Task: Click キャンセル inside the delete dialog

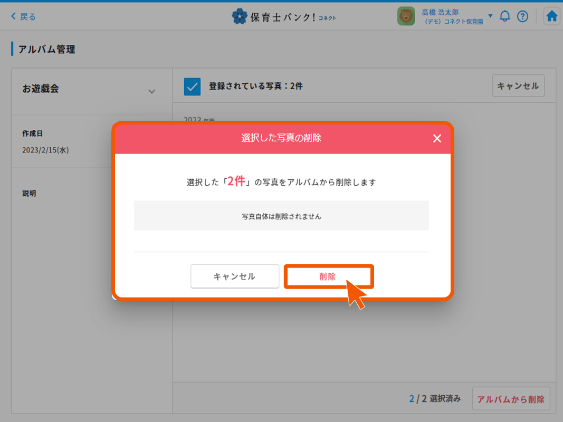Action: [x=234, y=276]
